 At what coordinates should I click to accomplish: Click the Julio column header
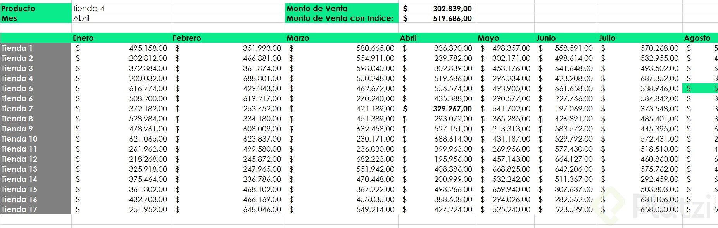tap(607, 38)
